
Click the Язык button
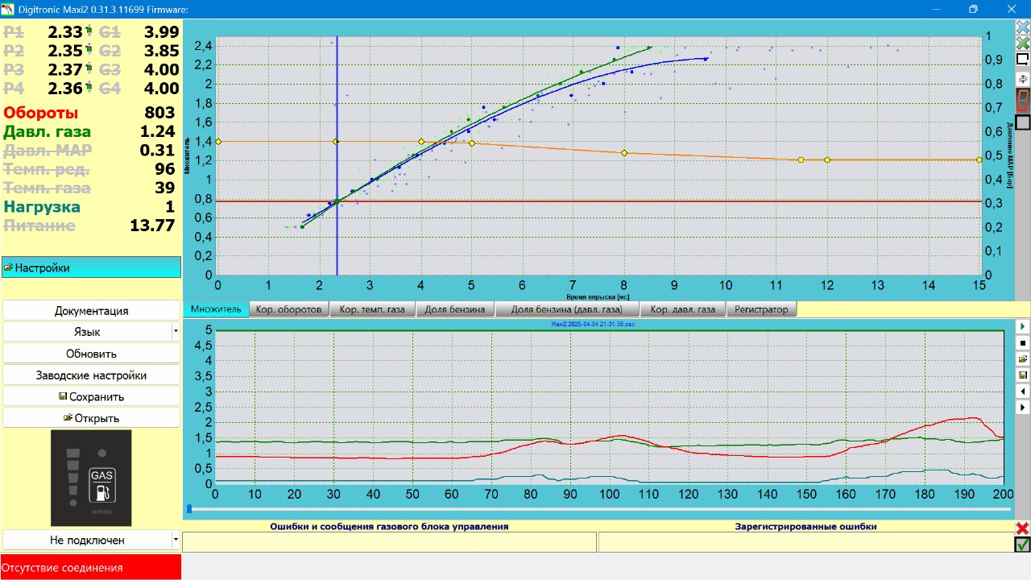click(87, 332)
